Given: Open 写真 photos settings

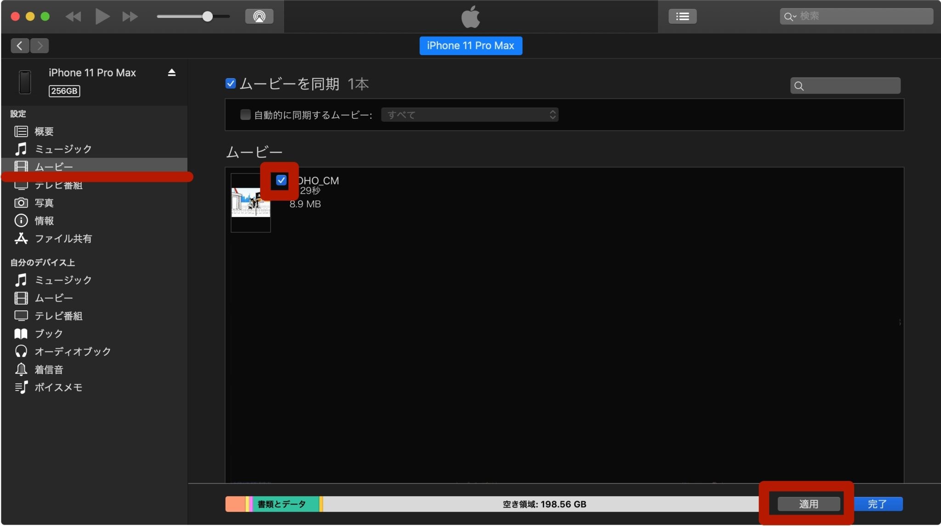Looking at the screenshot, I should [x=94, y=203].
